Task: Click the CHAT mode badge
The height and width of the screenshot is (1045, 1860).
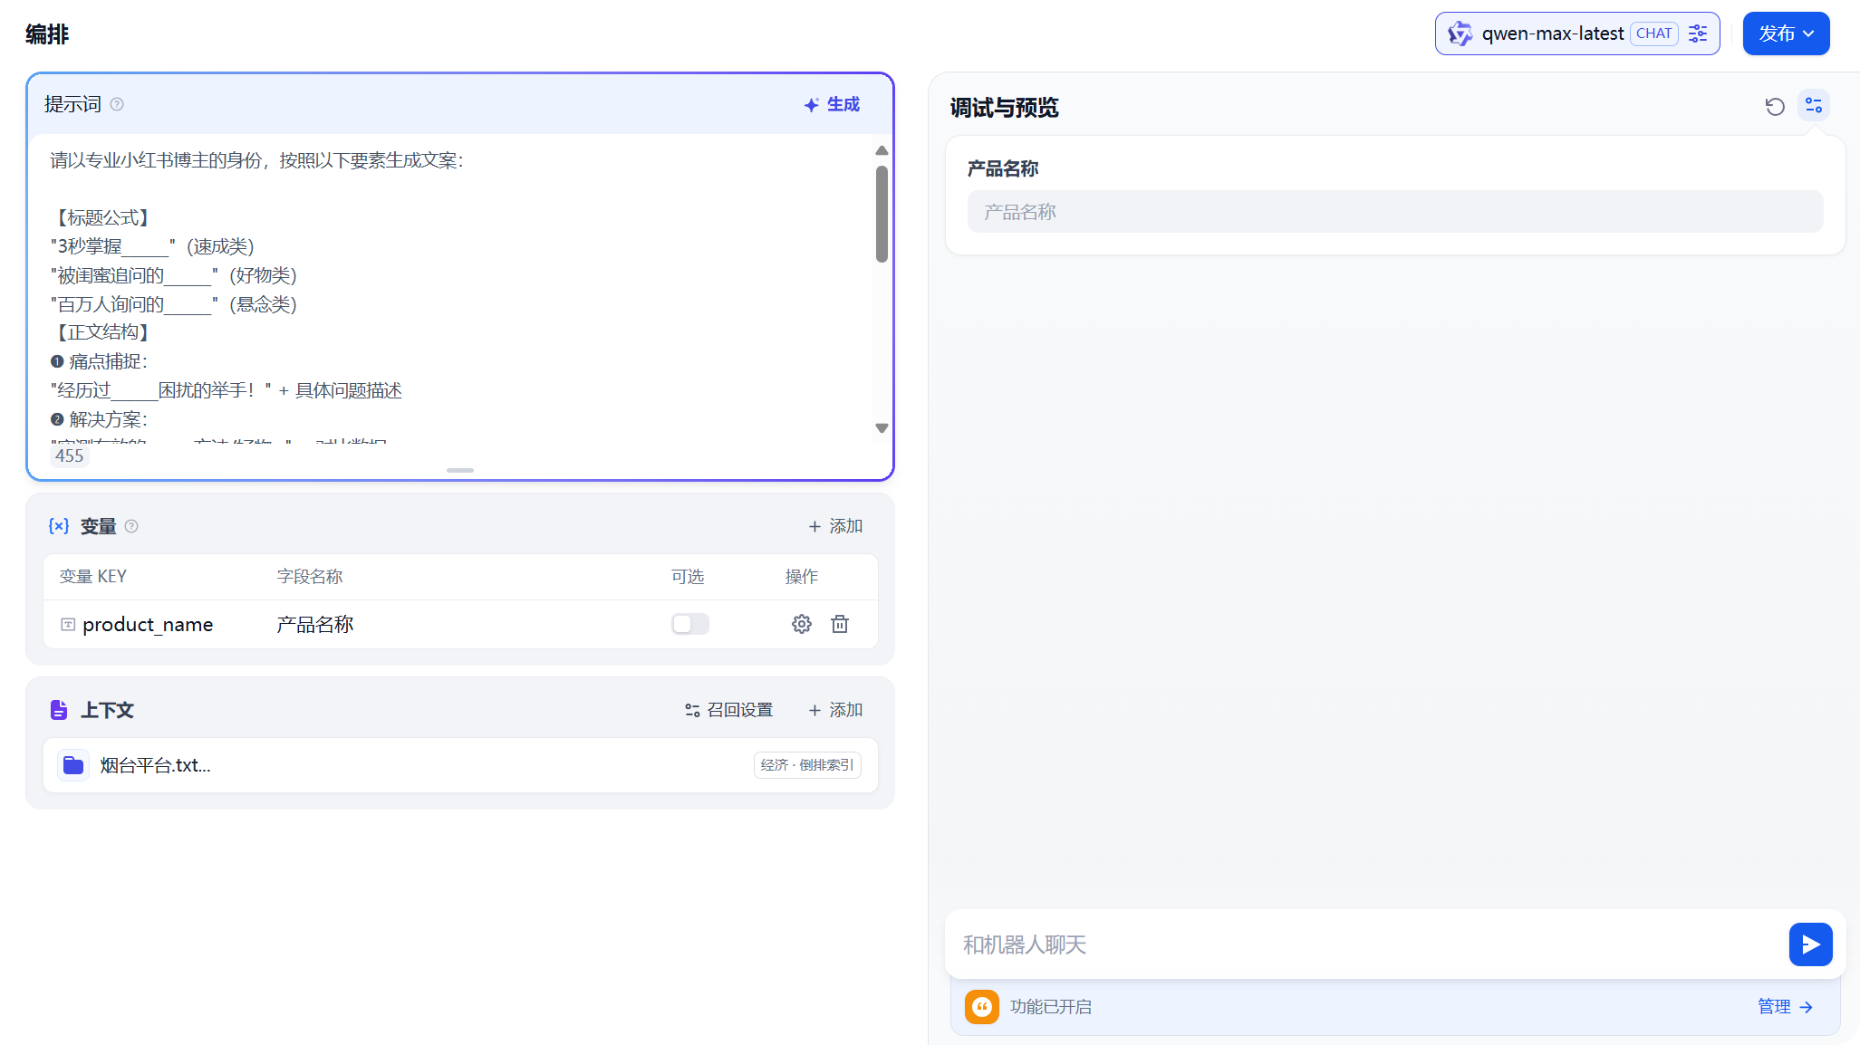Action: (1653, 34)
